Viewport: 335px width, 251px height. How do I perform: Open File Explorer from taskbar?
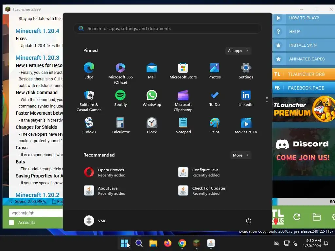pos(153,243)
